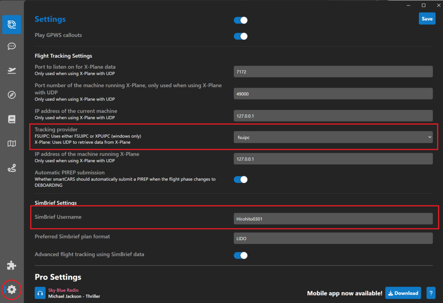
Task: Toggle Advanced flight tracking using SimBrief data
Action: tap(241, 255)
